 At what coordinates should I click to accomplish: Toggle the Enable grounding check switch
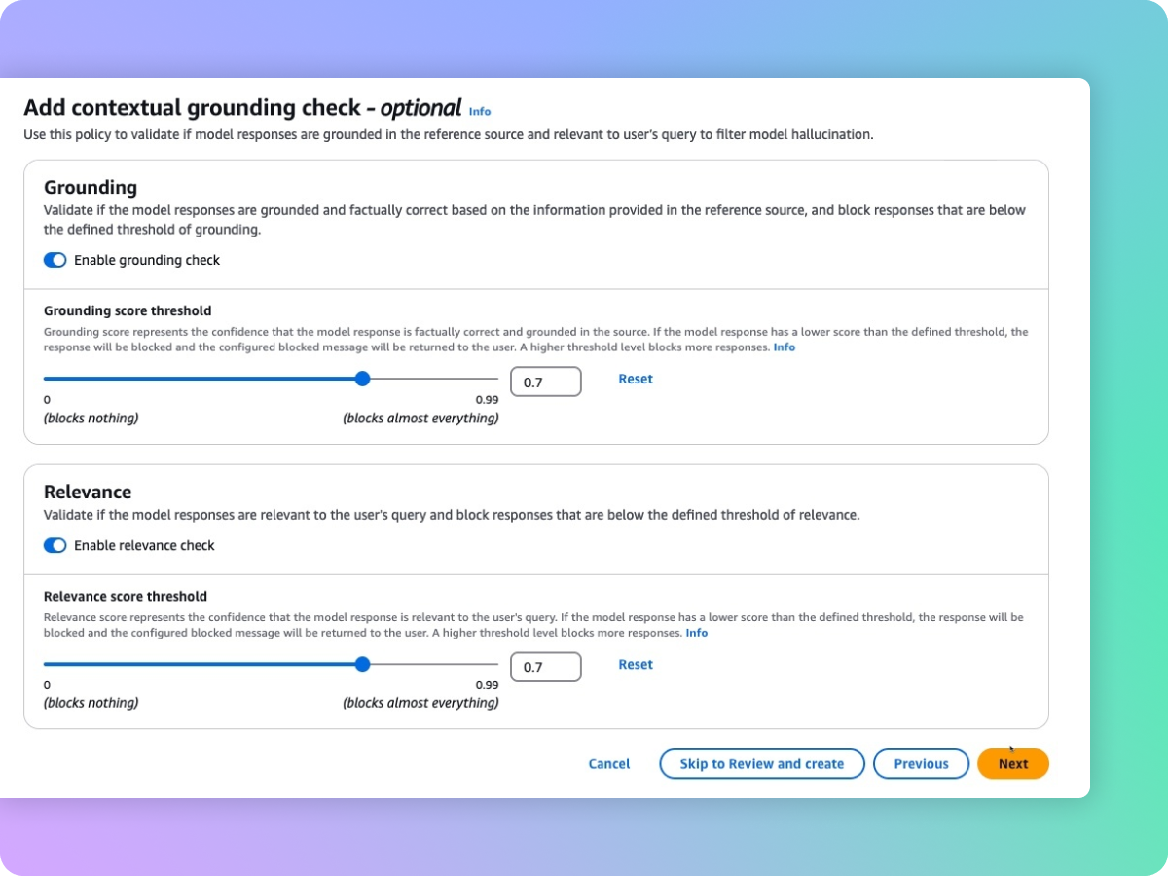click(55, 260)
